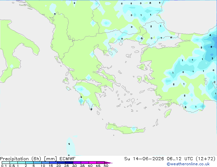Screen dimensions: 217x167
Task: Click the 35–40 mm purple legend swatch
Action: tap(85, 163)
